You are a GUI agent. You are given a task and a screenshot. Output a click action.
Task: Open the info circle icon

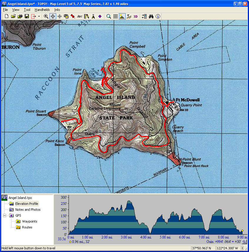(x=158, y=17)
